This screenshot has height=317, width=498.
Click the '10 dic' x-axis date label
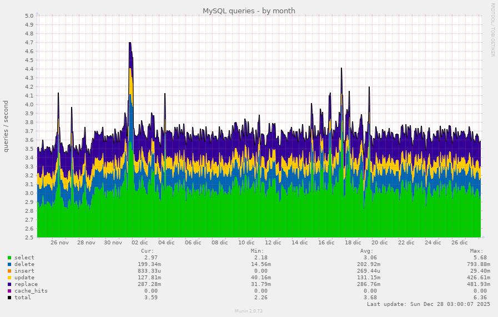(x=246, y=243)
